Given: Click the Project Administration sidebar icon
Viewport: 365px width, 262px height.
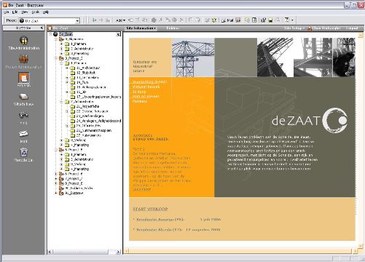Looking at the screenshot, I should coord(23,62).
